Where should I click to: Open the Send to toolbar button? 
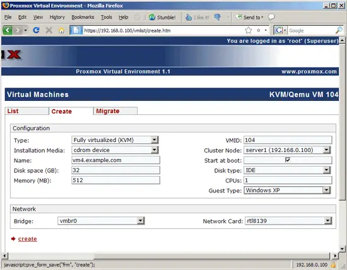tap(249, 17)
